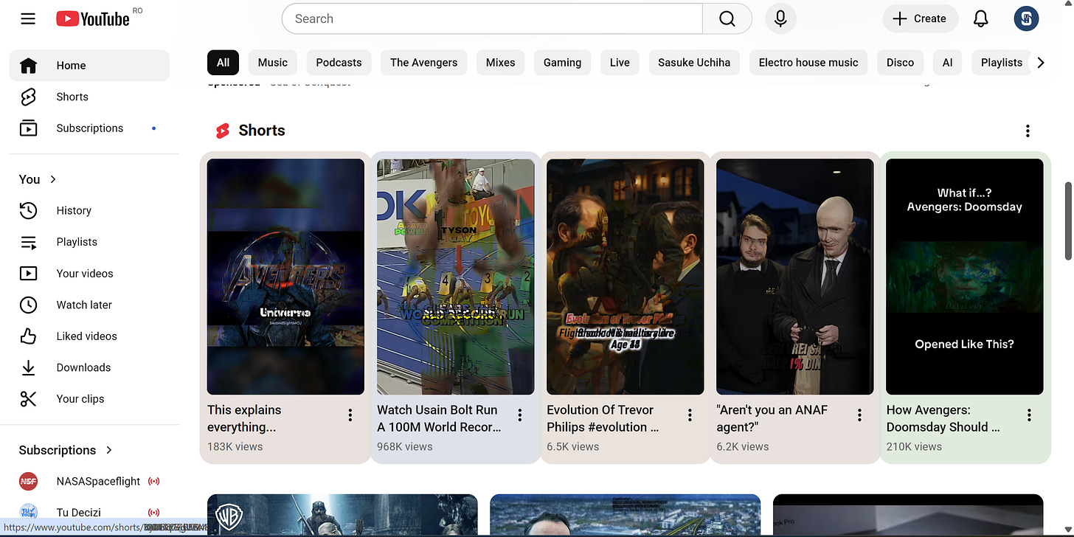The image size is (1074, 537).
Task: Open Your videos
Action: 89,274
